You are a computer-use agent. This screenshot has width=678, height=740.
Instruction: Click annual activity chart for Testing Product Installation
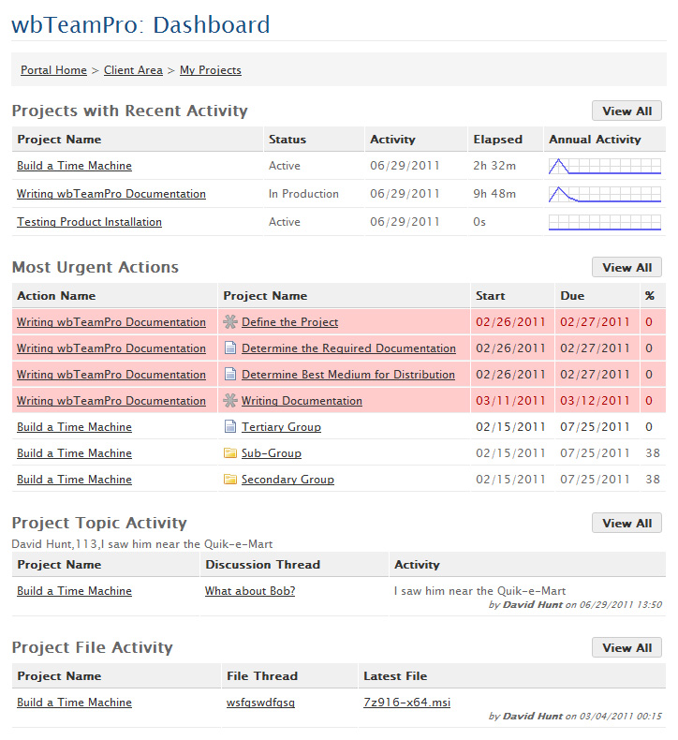coord(604,222)
